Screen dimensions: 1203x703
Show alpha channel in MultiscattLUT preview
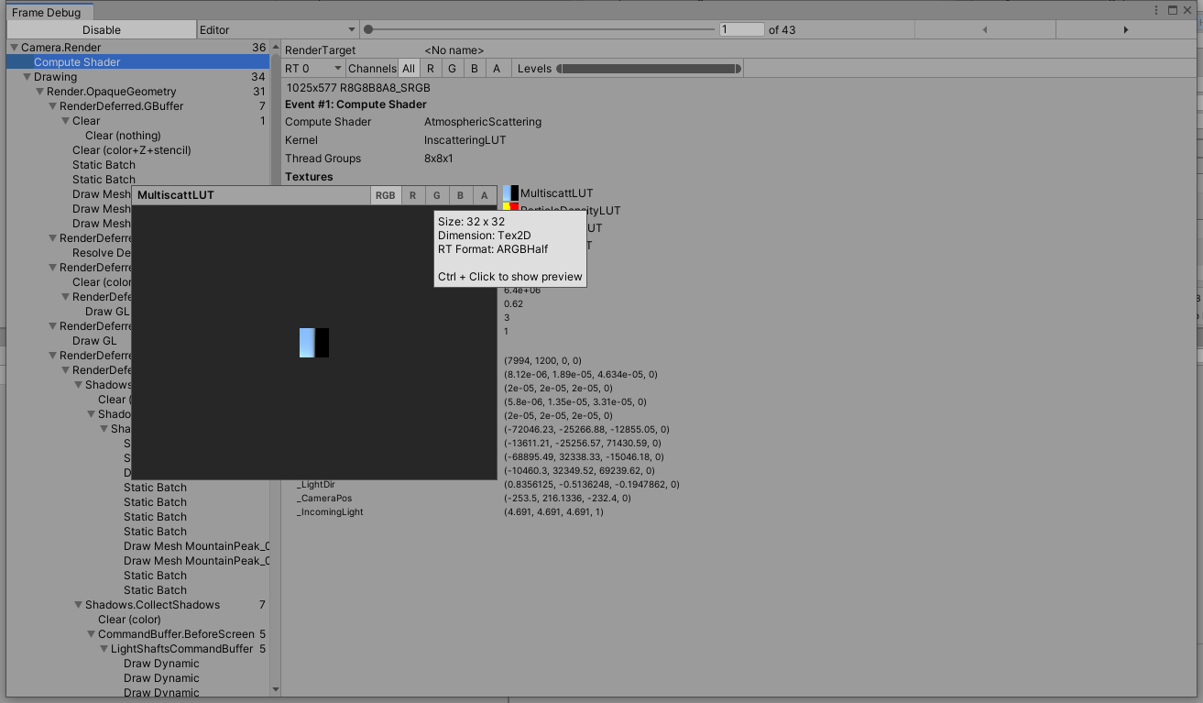pyautogui.click(x=484, y=195)
